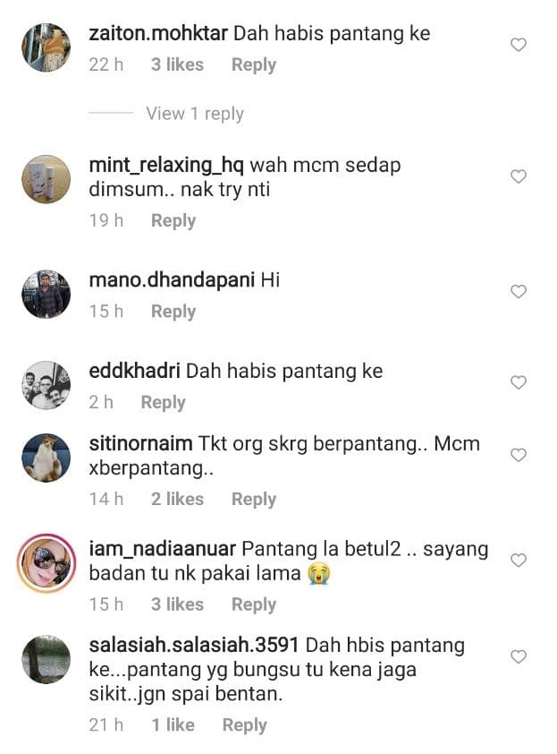Viewport: 557px width, 754px height.
Task: Reply to mano.dhandapani's comment
Action: click(x=173, y=312)
